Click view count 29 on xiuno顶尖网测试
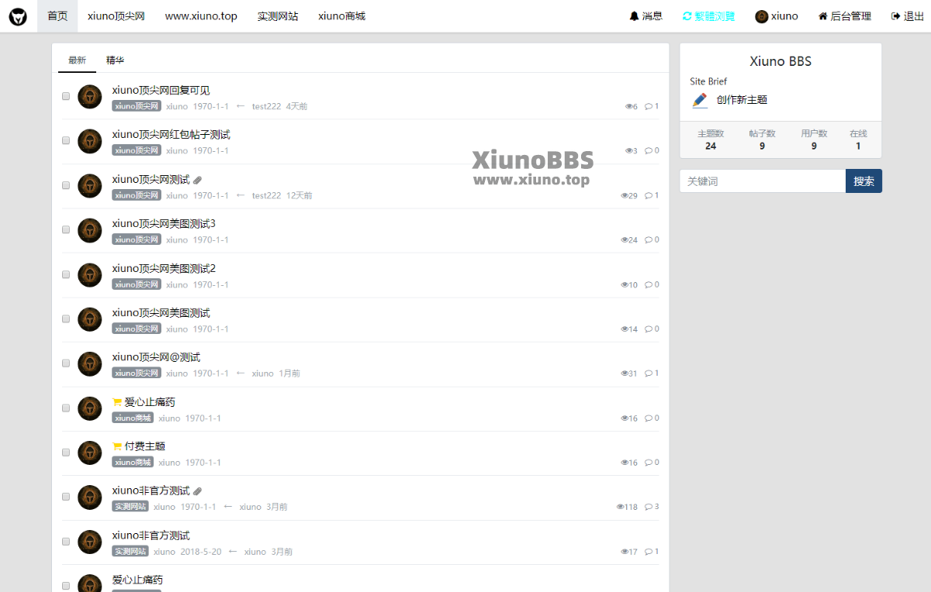931x592 pixels. click(x=629, y=196)
